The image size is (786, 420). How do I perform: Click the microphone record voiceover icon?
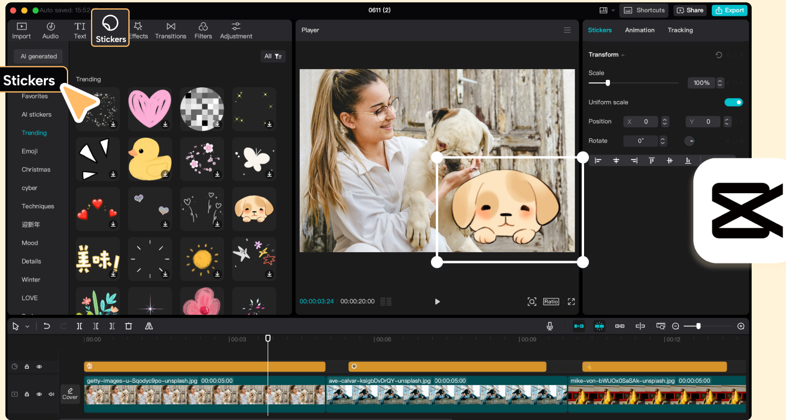click(550, 326)
